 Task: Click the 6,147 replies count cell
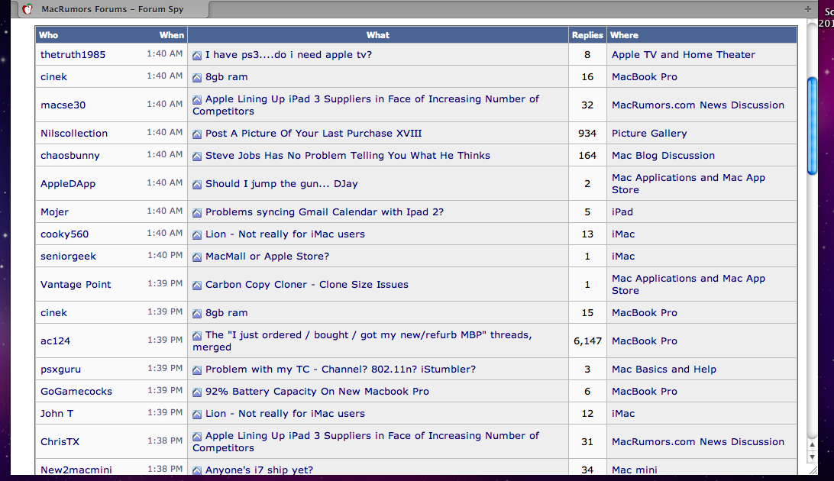click(587, 341)
